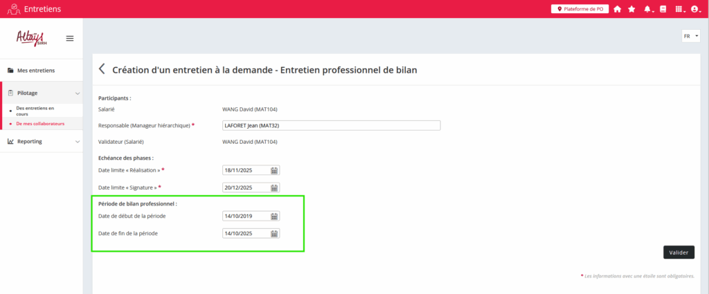Open calendar for Signature deadline

(x=274, y=187)
